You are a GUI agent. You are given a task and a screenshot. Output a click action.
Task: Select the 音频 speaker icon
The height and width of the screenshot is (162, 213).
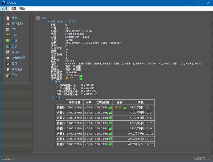(8, 64)
